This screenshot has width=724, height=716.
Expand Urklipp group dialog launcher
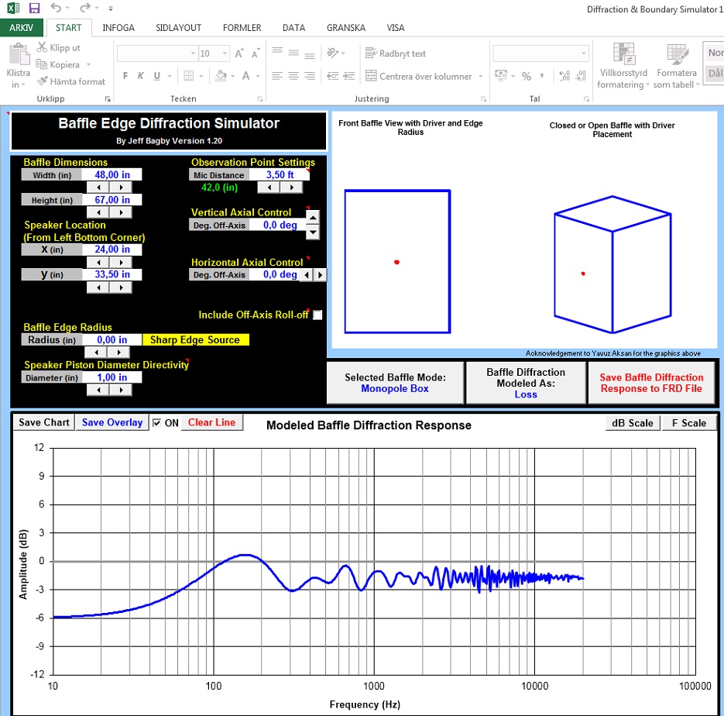(108, 99)
